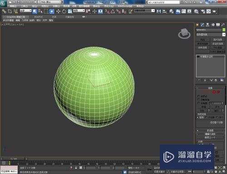Screen dimensions: 227x174
Task: Switch to the Modify command panel tab
Action: tap(202, 24)
